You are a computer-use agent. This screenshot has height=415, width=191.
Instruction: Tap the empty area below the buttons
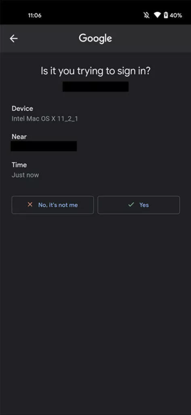click(x=95, y=312)
